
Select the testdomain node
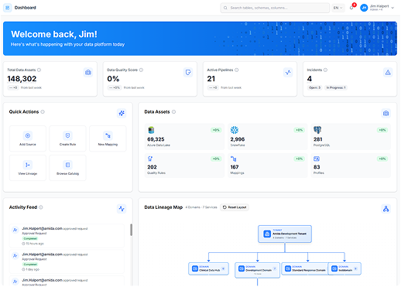pos(344,268)
